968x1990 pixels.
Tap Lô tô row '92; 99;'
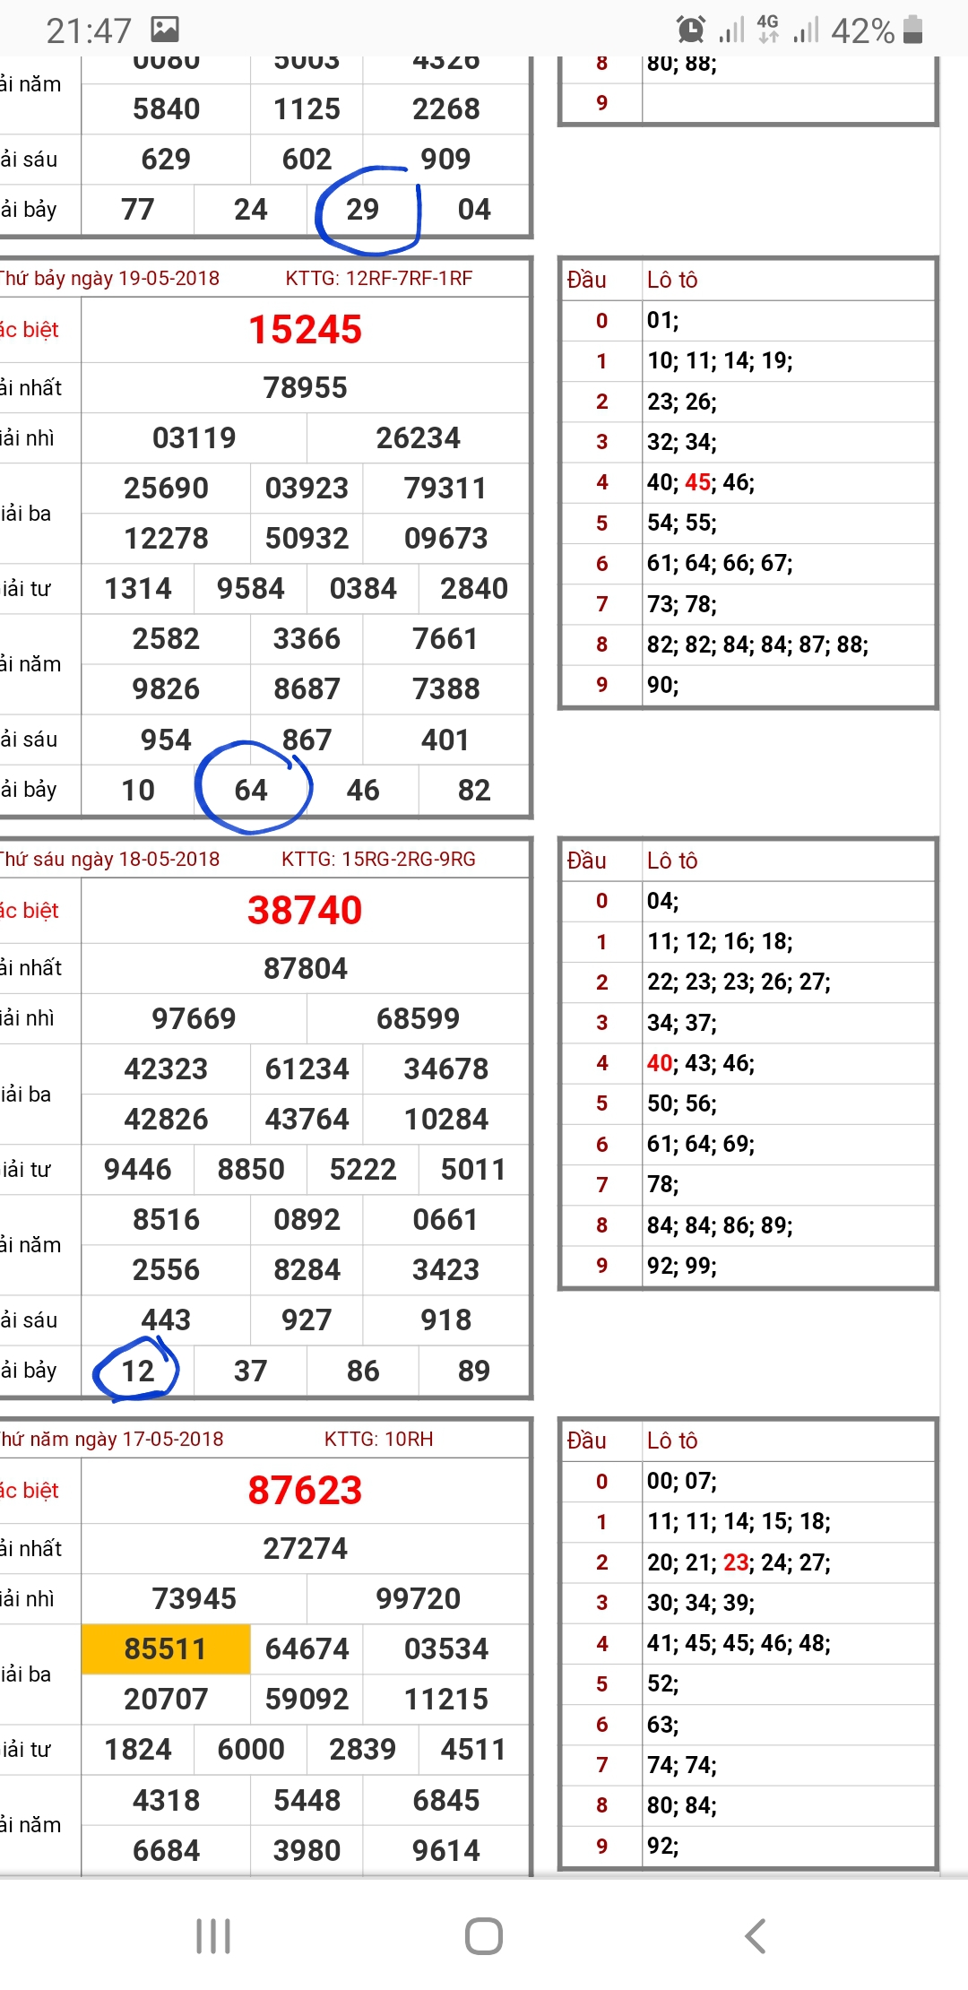(x=682, y=1266)
